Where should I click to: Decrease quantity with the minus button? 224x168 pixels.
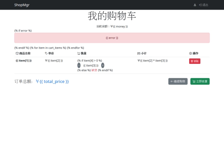[79, 65]
